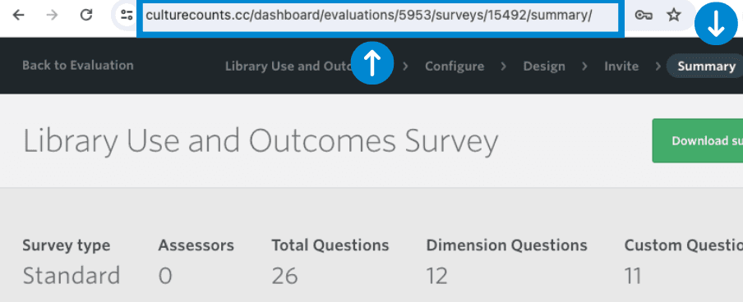This screenshot has width=743, height=302.
Task: Switch to the Configure step
Action: [x=455, y=66]
